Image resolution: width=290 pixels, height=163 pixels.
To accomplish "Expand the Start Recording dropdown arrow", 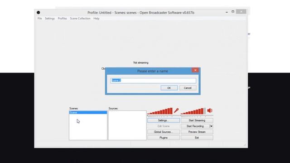I will 212,126.
